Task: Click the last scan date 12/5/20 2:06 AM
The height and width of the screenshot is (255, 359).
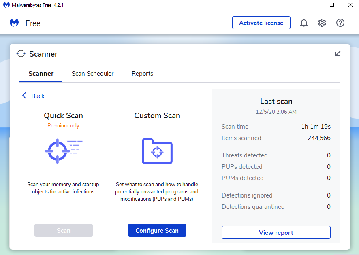Action: click(x=276, y=112)
